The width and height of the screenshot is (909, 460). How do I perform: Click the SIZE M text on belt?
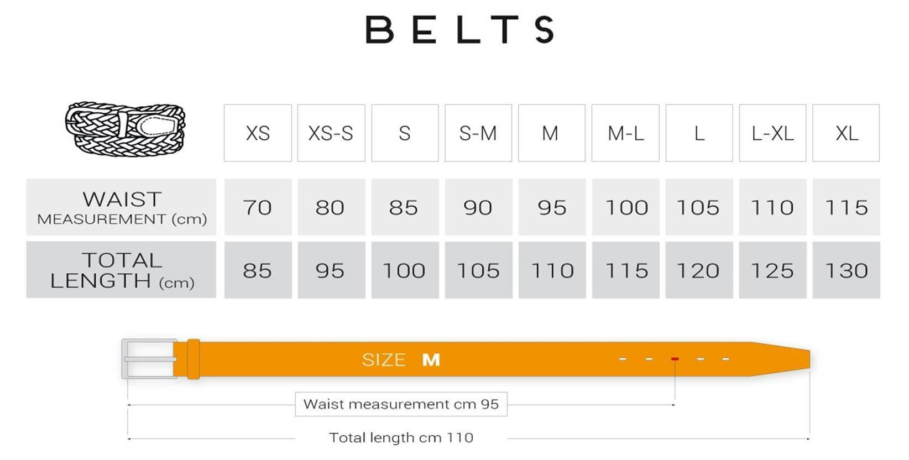pyautogui.click(x=401, y=360)
